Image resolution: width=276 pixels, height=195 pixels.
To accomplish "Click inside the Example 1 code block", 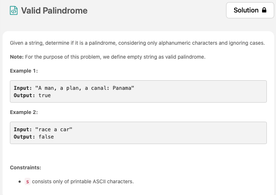I will tap(138, 91).
